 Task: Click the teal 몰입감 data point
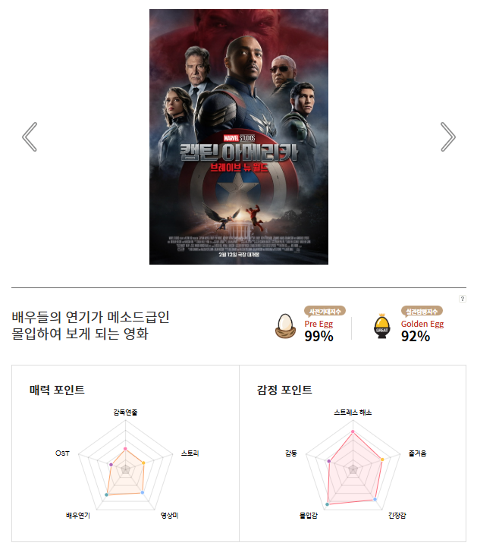[x=327, y=504]
